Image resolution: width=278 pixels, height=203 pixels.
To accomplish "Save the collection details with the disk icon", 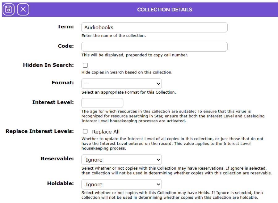I will coord(9,9).
